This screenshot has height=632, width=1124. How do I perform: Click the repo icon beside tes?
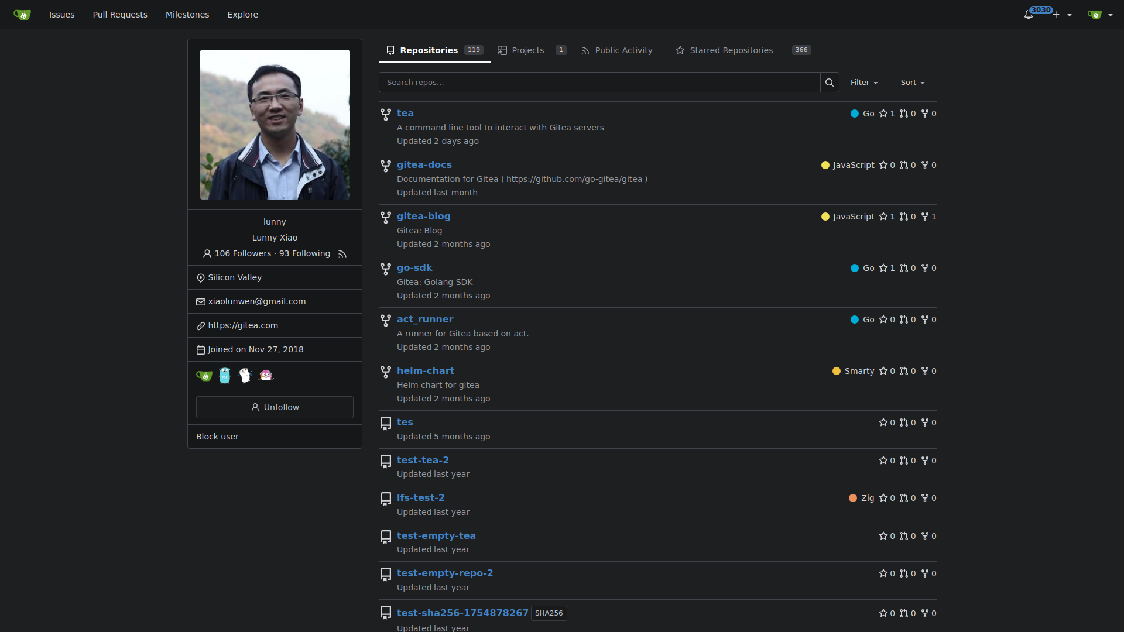(x=386, y=423)
